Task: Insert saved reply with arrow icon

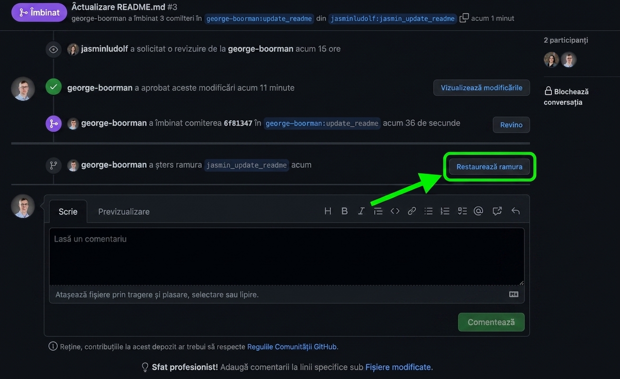Action: (515, 211)
